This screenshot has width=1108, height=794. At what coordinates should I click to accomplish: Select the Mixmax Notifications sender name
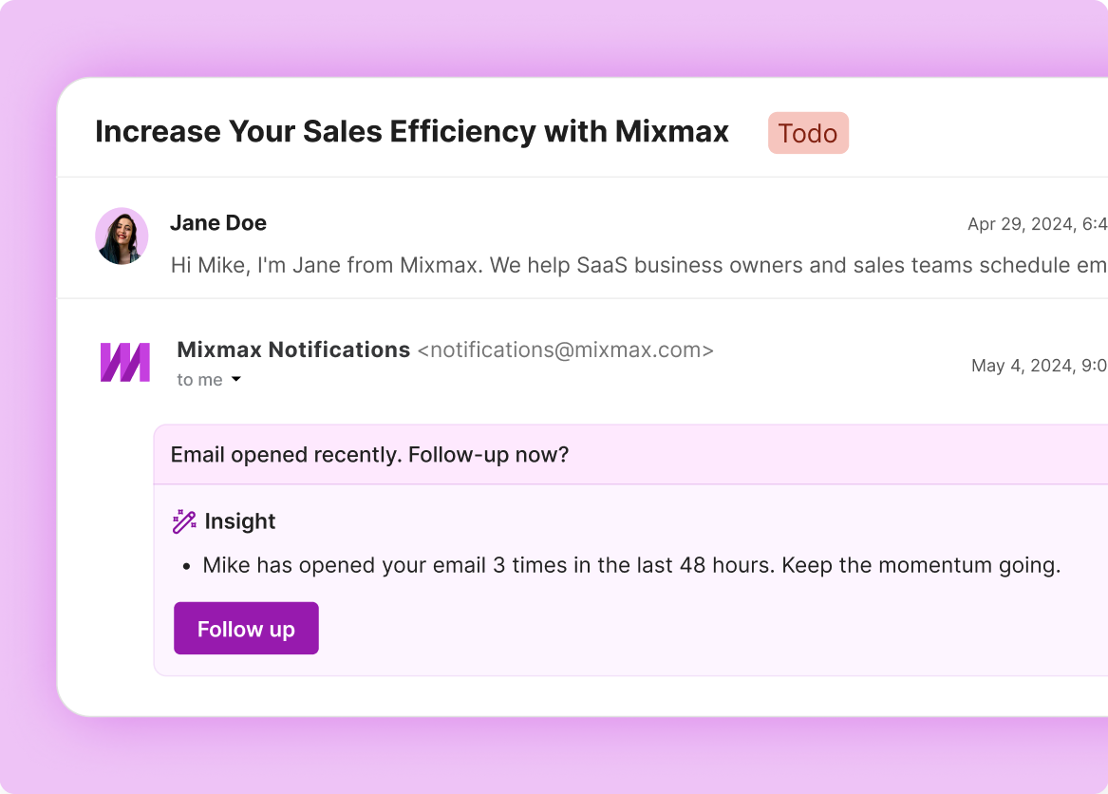click(293, 350)
